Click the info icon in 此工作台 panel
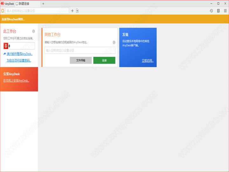The height and width of the screenshot is (172, 229). tap(33, 31)
